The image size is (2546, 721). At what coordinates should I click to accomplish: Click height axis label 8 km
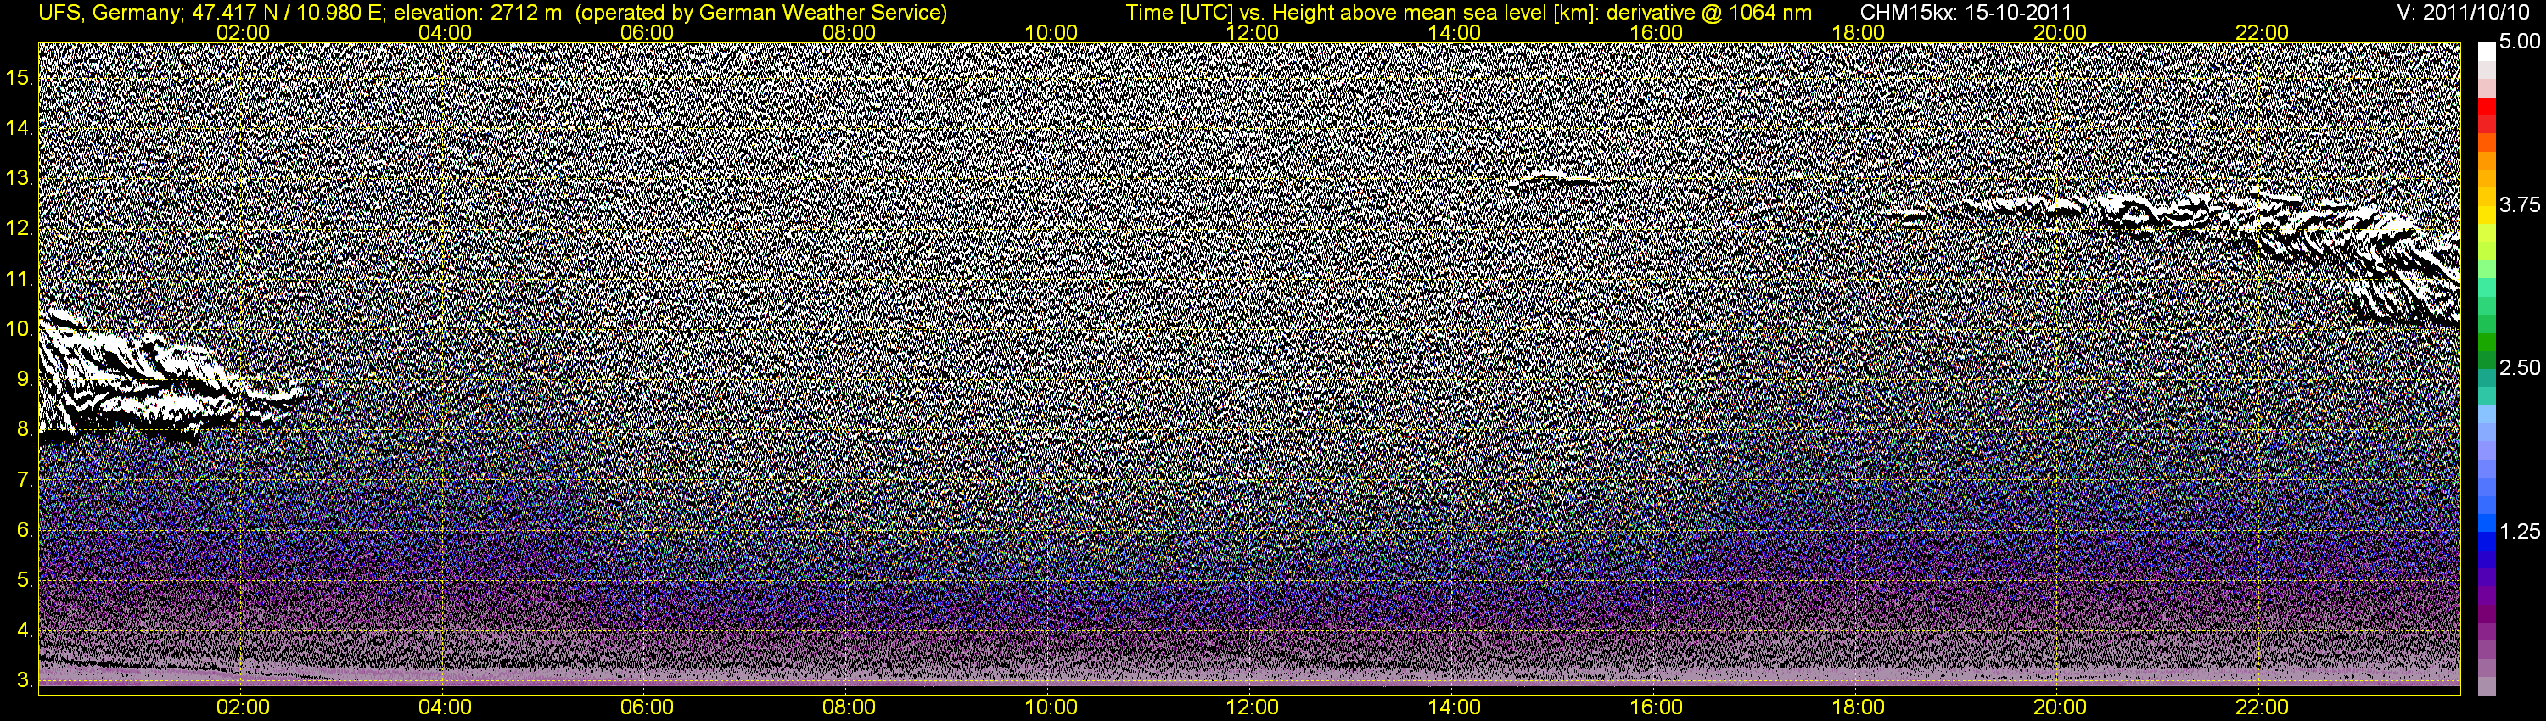(23, 430)
